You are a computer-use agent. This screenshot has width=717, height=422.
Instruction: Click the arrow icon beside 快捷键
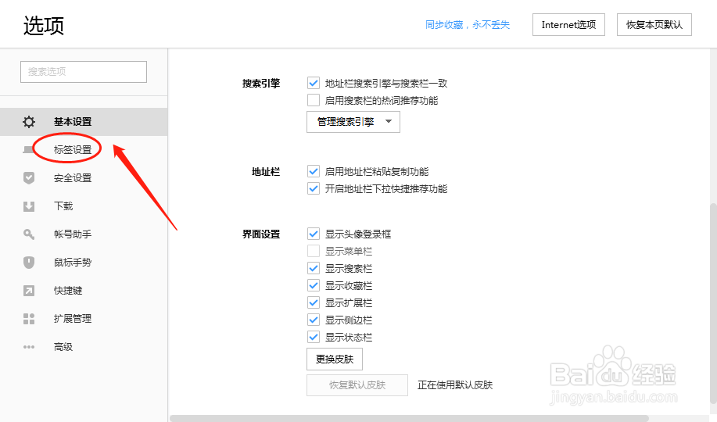pos(29,291)
